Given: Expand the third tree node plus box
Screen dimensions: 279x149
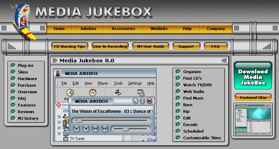Looking at the screenshot, I should coord(59,128).
